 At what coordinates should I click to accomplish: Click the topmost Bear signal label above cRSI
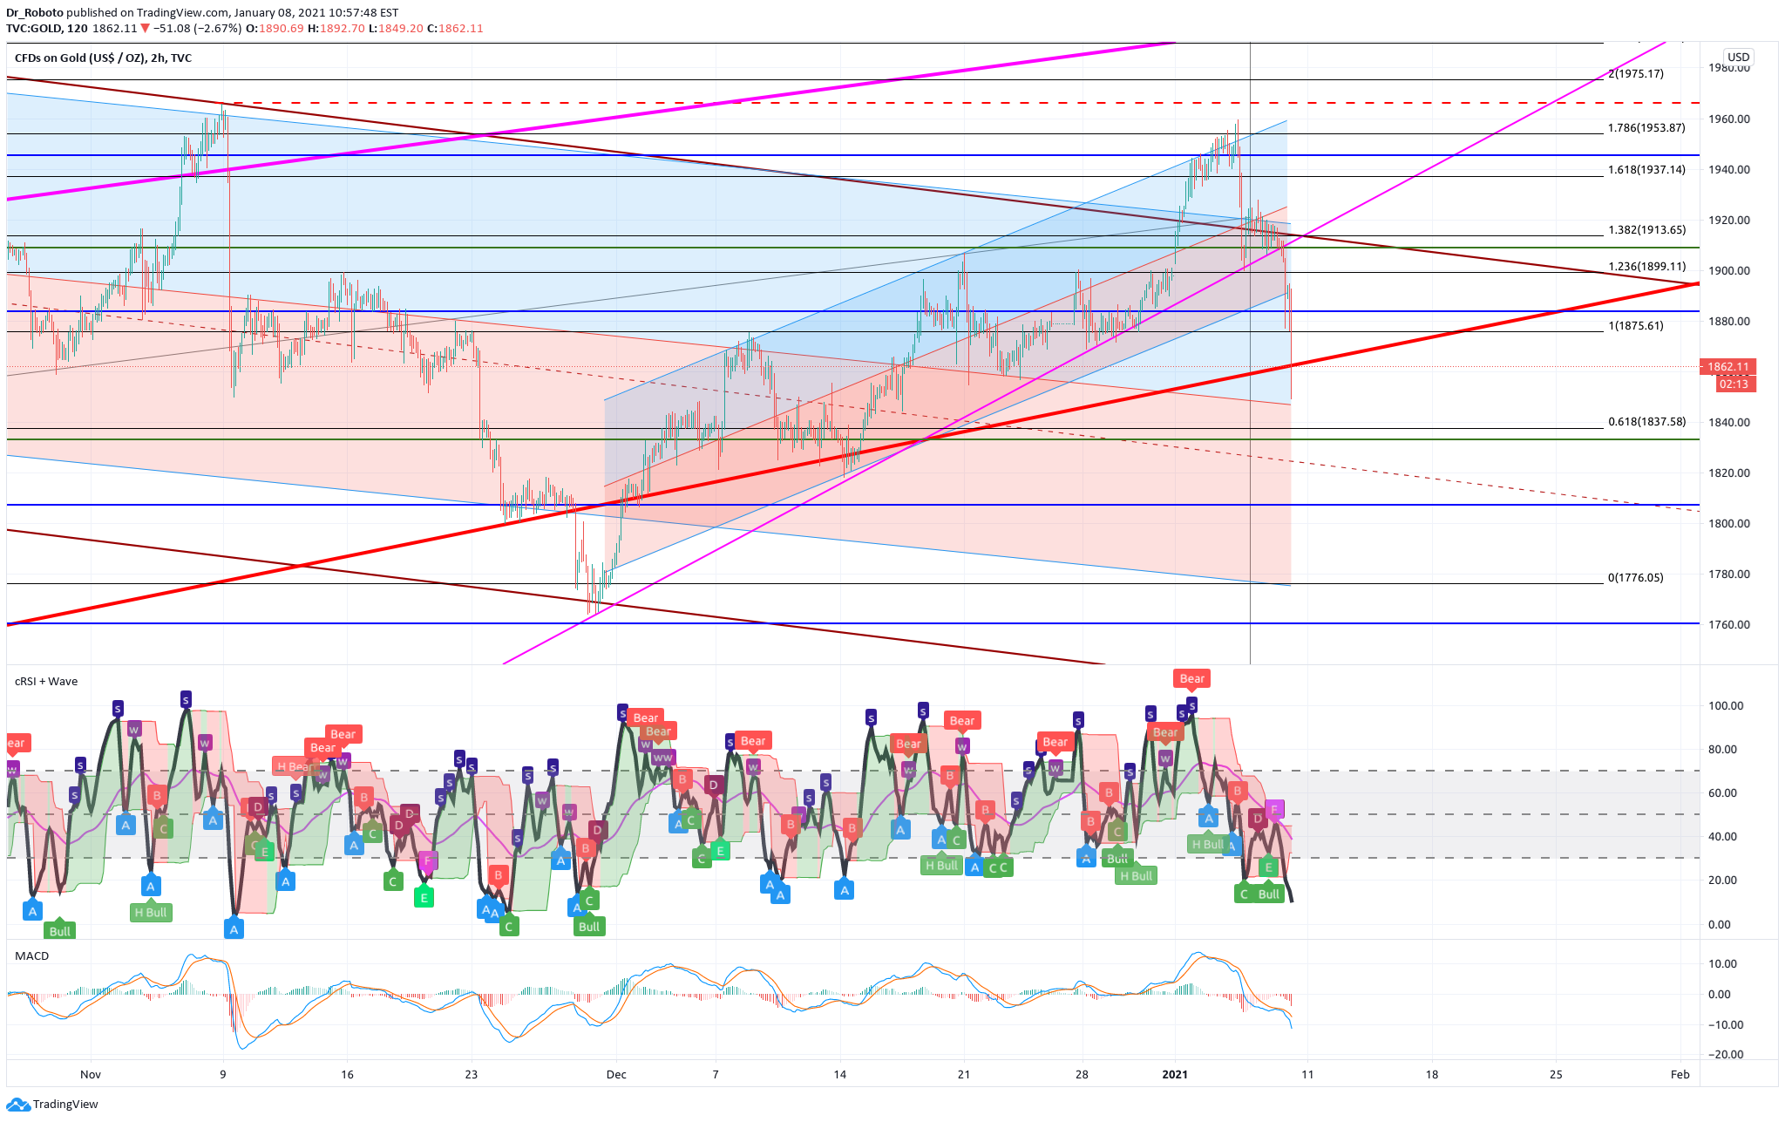click(1191, 679)
